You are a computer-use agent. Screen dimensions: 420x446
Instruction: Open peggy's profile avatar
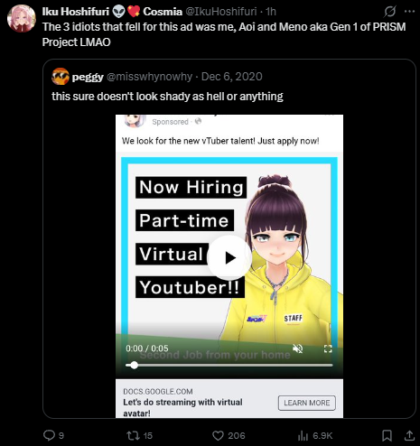coord(61,77)
